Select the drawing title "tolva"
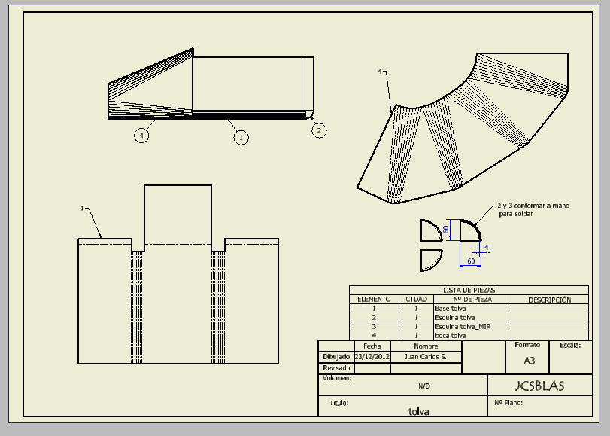 pyautogui.click(x=418, y=411)
